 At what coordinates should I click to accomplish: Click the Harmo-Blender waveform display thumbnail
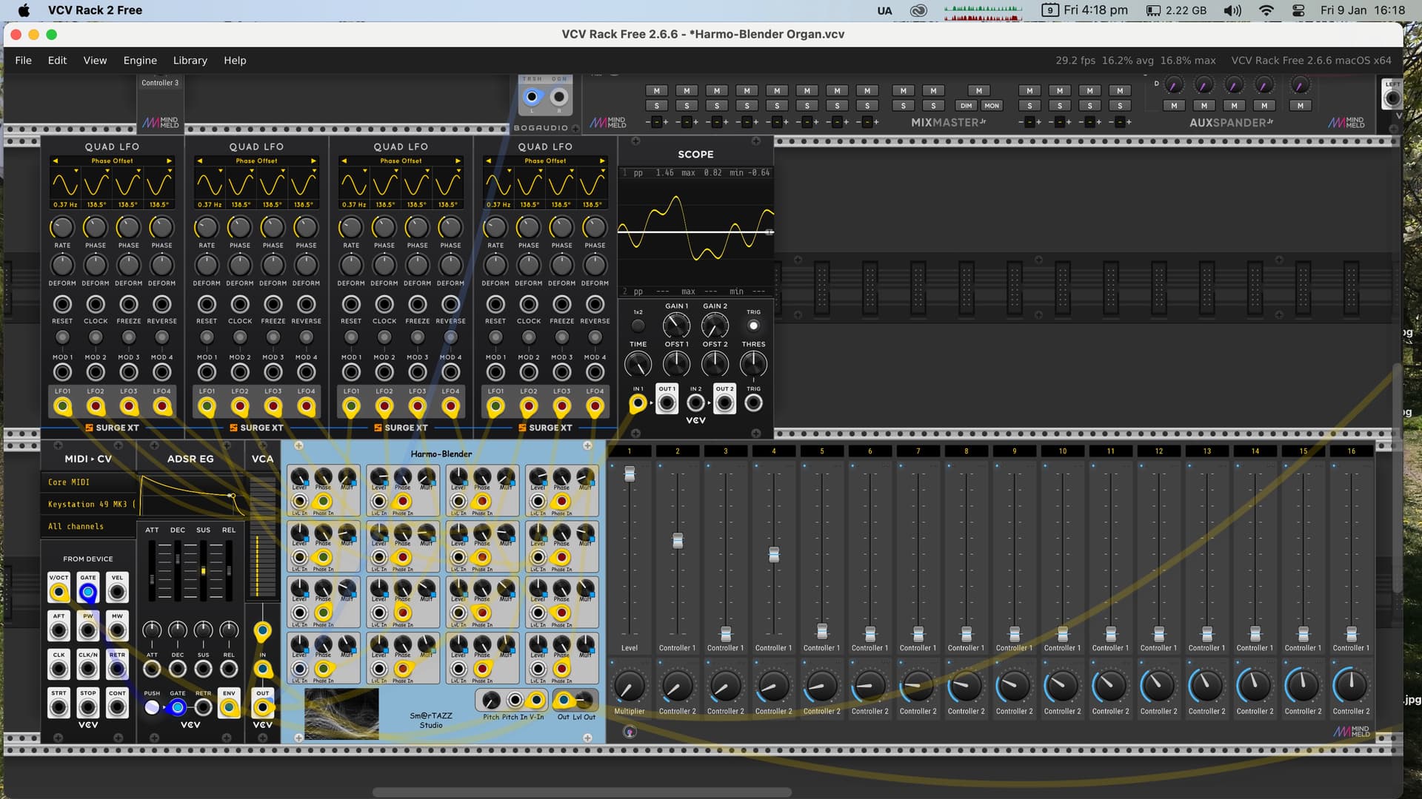(341, 714)
